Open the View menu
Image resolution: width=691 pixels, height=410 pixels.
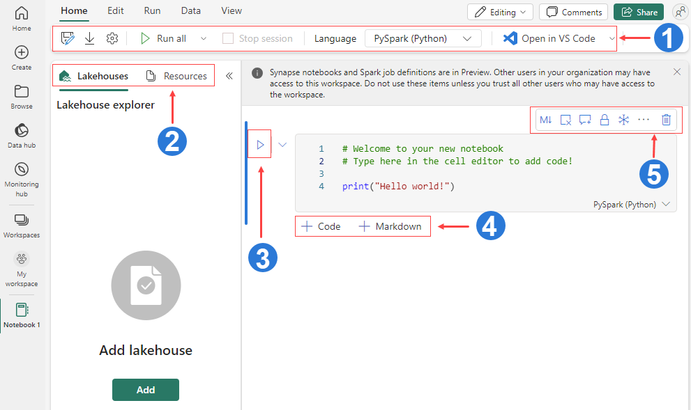pyautogui.click(x=231, y=11)
